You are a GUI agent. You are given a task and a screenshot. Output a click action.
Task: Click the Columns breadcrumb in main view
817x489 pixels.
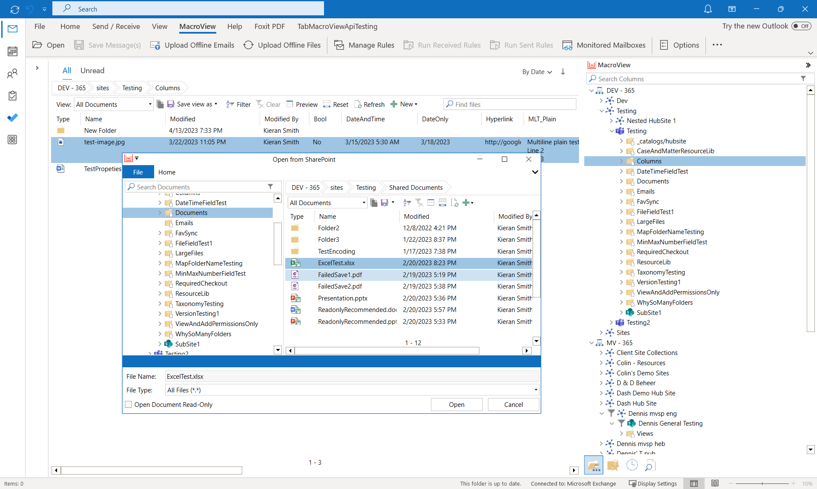click(x=167, y=88)
